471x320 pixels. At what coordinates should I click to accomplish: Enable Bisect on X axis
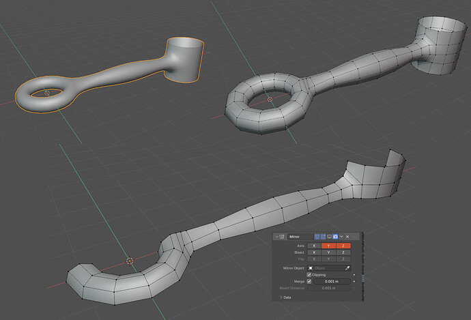[314, 252]
